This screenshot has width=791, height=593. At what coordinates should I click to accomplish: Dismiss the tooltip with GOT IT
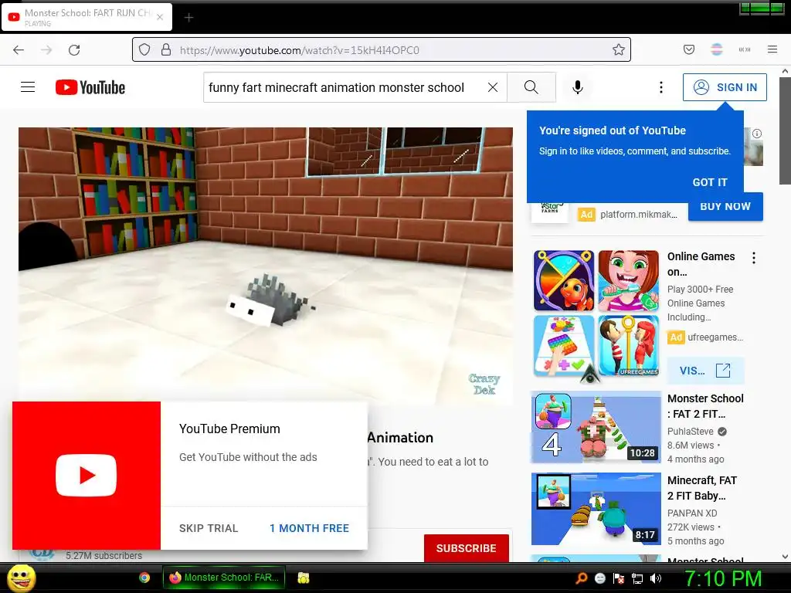click(x=710, y=182)
